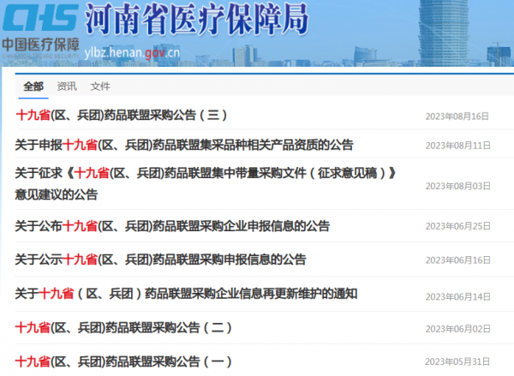Open 十九省药品联盟采购公告（二）
Image resolution: width=514 pixels, height=376 pixels.
coord(123,327)
